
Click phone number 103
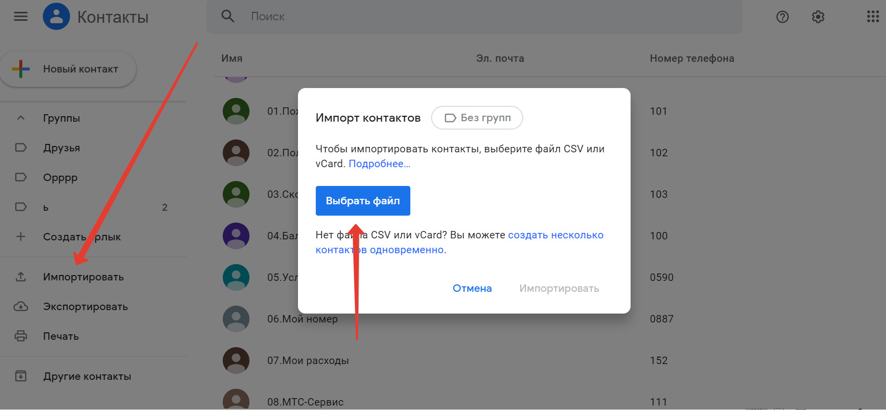[659, 194]
